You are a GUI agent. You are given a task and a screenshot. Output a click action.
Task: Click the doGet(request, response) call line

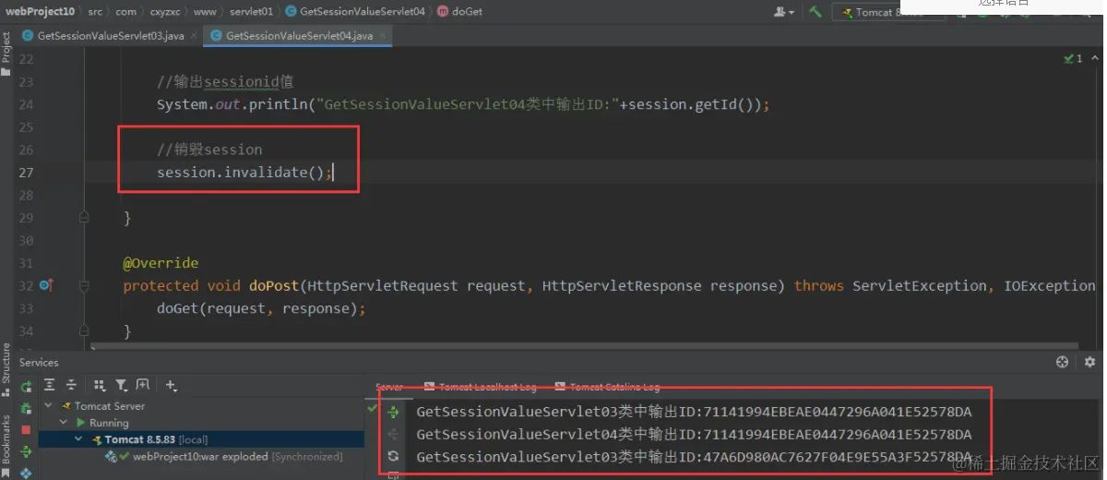pyautogui.click(x=261, y=308)
